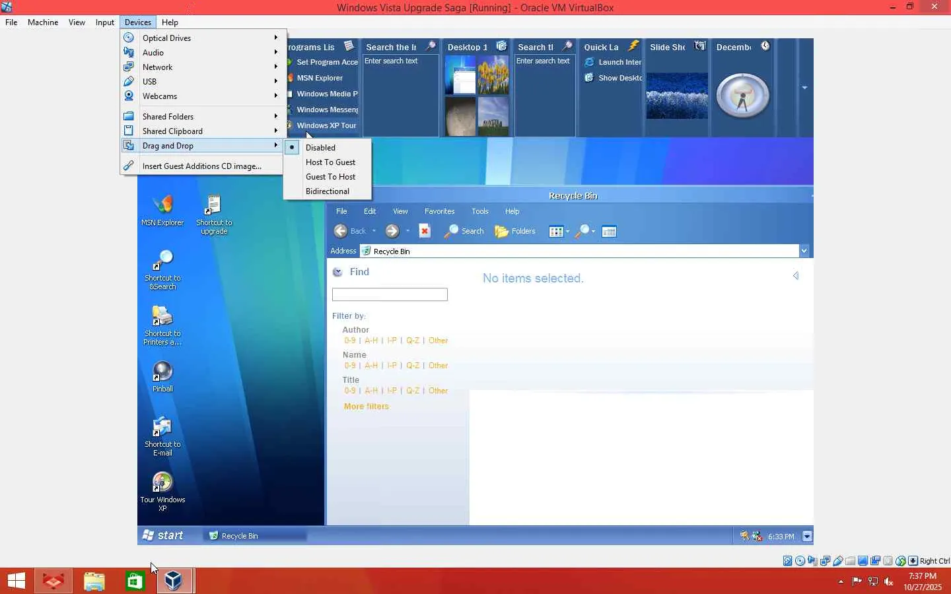This screenshot has width=951, height=594.
Task: Click the Slide Show image thumbnail
Action: [x=677, y=96]
